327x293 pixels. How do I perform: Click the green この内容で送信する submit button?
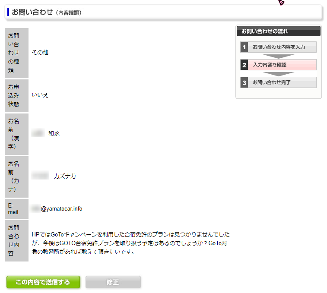tap(43, 282)
